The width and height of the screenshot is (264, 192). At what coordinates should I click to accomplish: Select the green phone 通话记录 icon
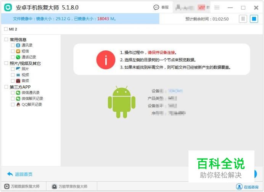18,57
